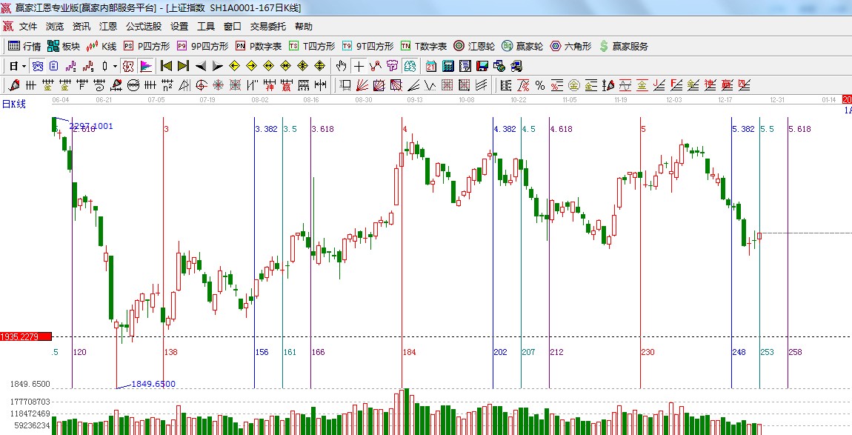The height and width of the screenshot is (435, 852).
Task: Open the 交易委托 menu
Action: [267, 26]
